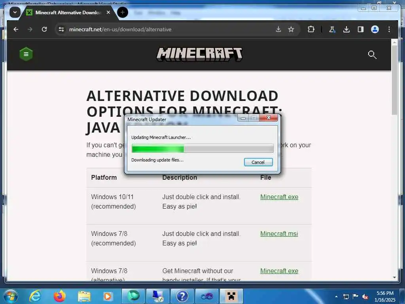The width and height of the screenshot is (405, 304).
Task: Cancel the Minecraft Launcher update
Action: point(258,162)
